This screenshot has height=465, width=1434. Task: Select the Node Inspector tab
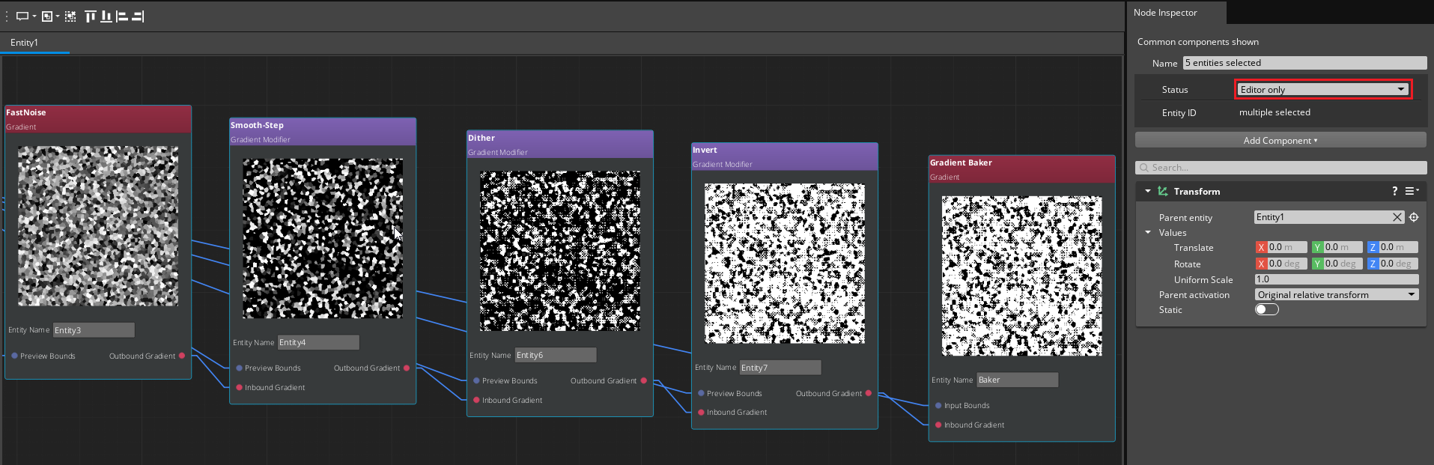1165,13
